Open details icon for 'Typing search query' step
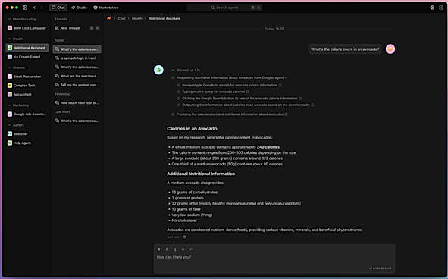 pos(248,92)
